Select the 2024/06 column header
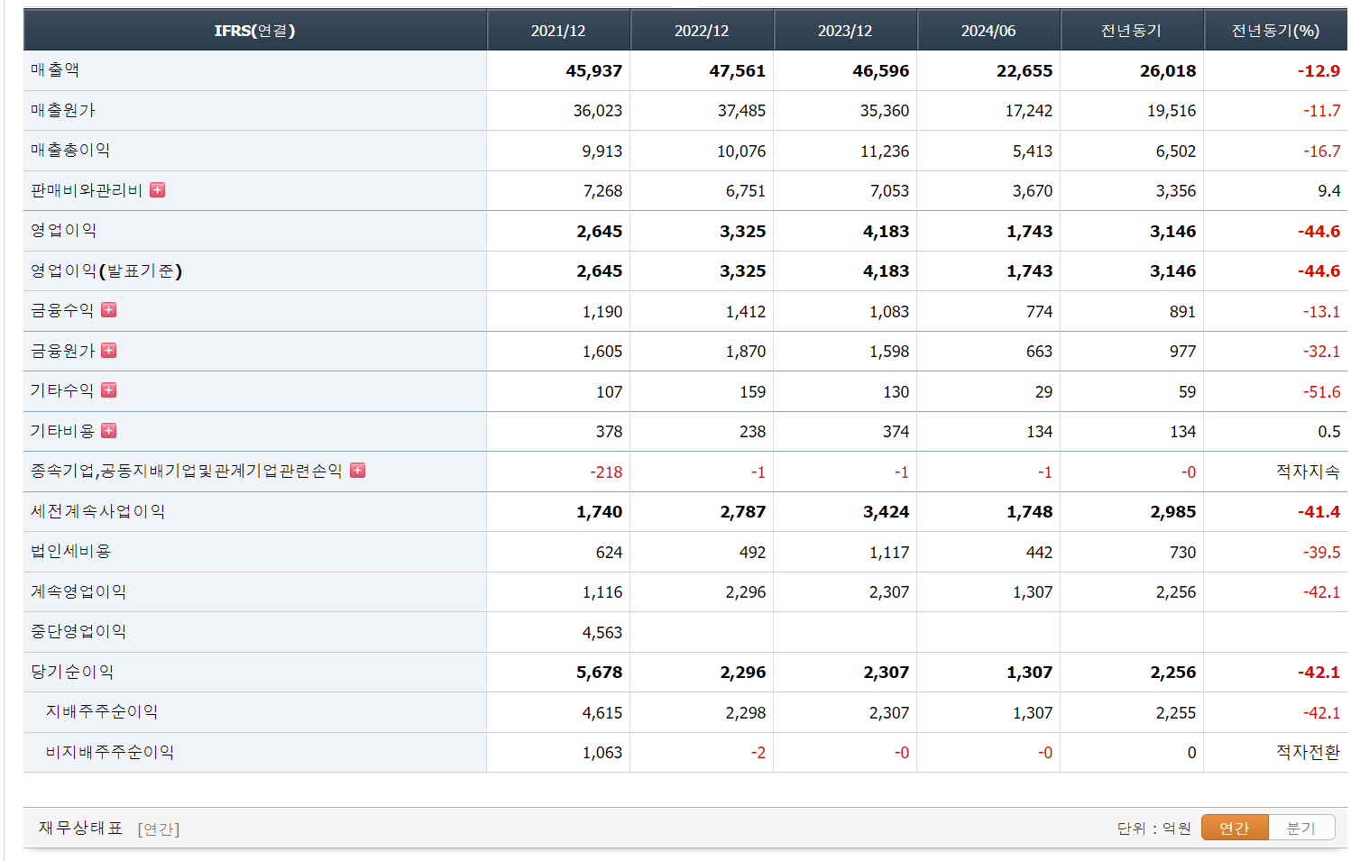The width and height of the screenshot is (1351, 861). pos(988,31)
